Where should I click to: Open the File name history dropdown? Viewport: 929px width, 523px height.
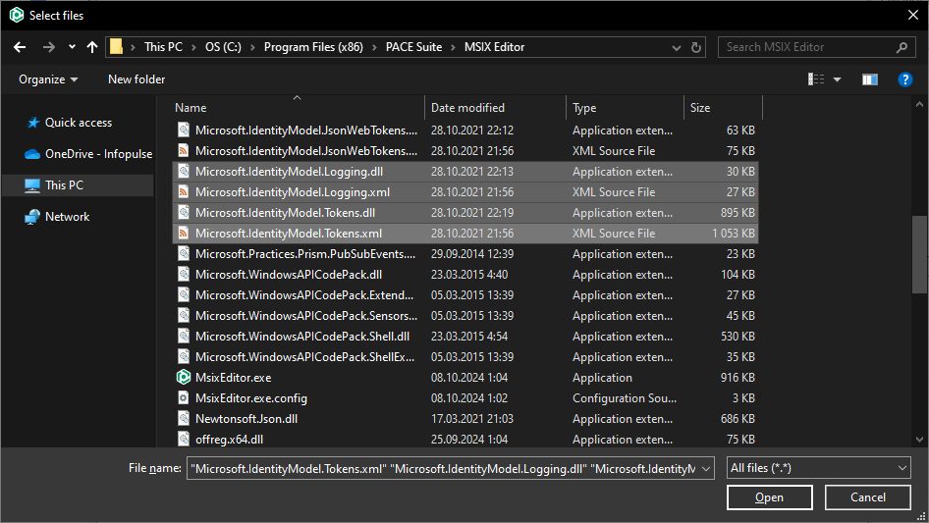point(706,468)
